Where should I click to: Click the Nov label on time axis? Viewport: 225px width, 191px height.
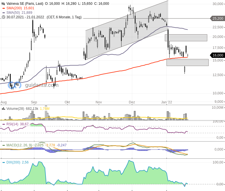click(x=99, y=102)
